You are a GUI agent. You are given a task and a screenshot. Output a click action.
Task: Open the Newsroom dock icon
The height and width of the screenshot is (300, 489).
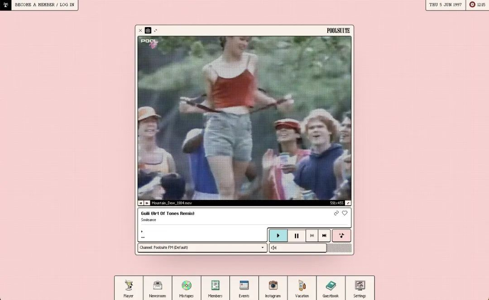point(158,288)
